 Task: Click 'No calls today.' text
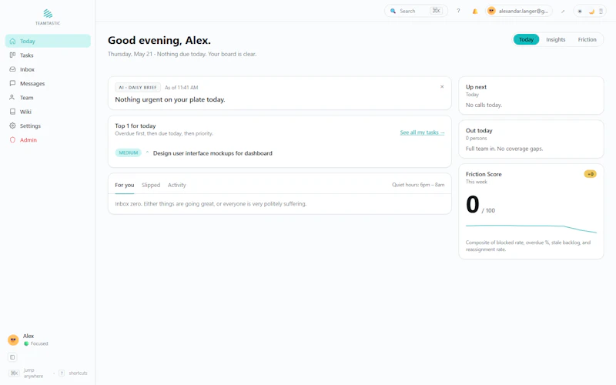[484, 105]
